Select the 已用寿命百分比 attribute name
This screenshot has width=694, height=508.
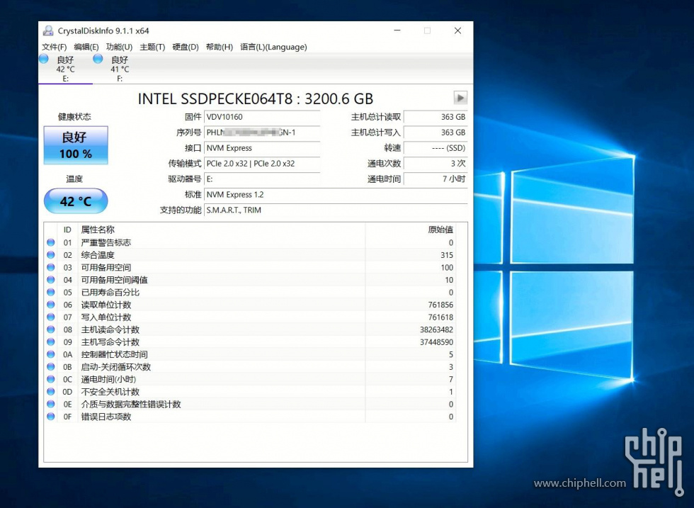click(x=110, y=292)
